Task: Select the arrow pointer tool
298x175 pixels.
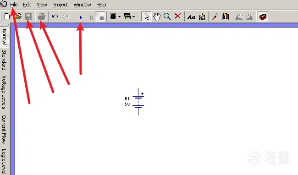Action: [x=147, y=16]
